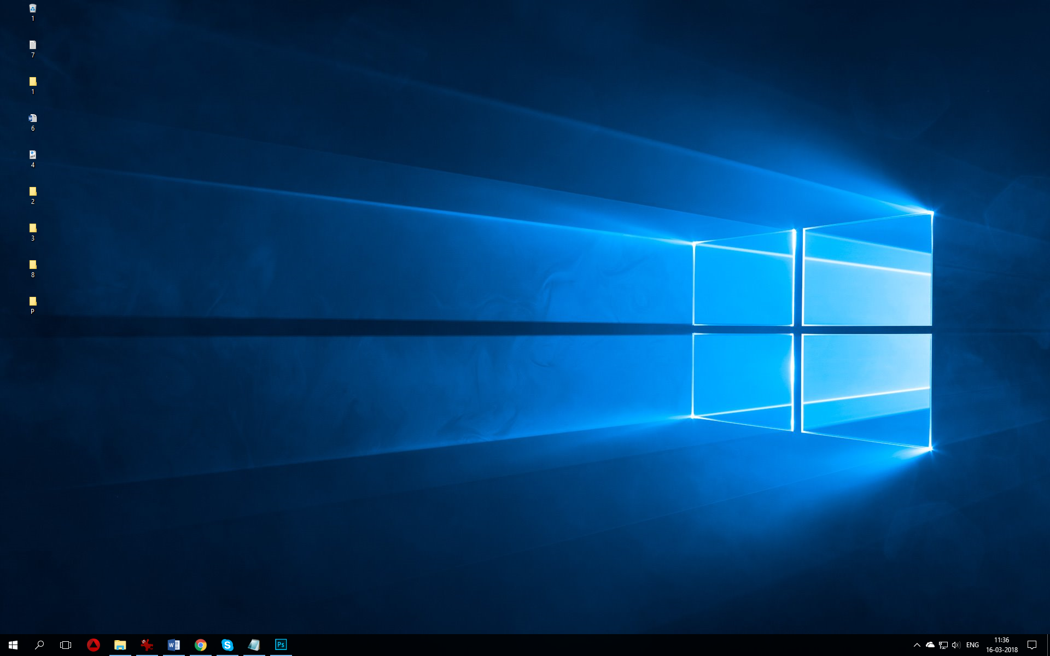1050x656 pixels.
Task: Open Task View from the taskbar
Action: (65, 645)
